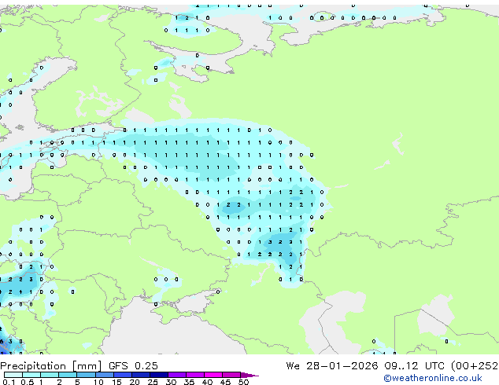Click the '0.5' legend value
This screenshot has width=499, height=385.
(x=28, y=382)
